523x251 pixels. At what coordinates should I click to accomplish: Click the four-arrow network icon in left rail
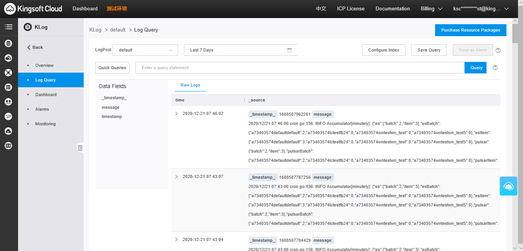(8, 73)
